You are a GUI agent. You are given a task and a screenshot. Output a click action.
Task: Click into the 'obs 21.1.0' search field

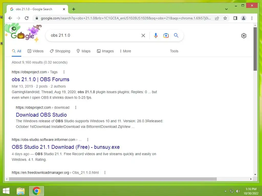(x=94, y=35)
